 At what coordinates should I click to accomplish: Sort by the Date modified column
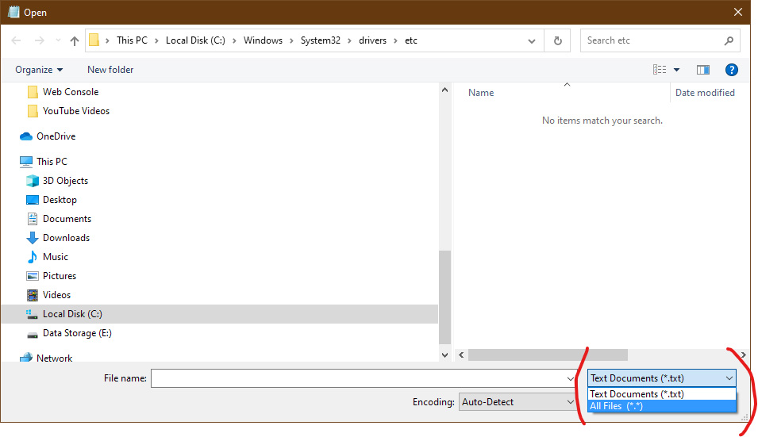pos(705,93)
